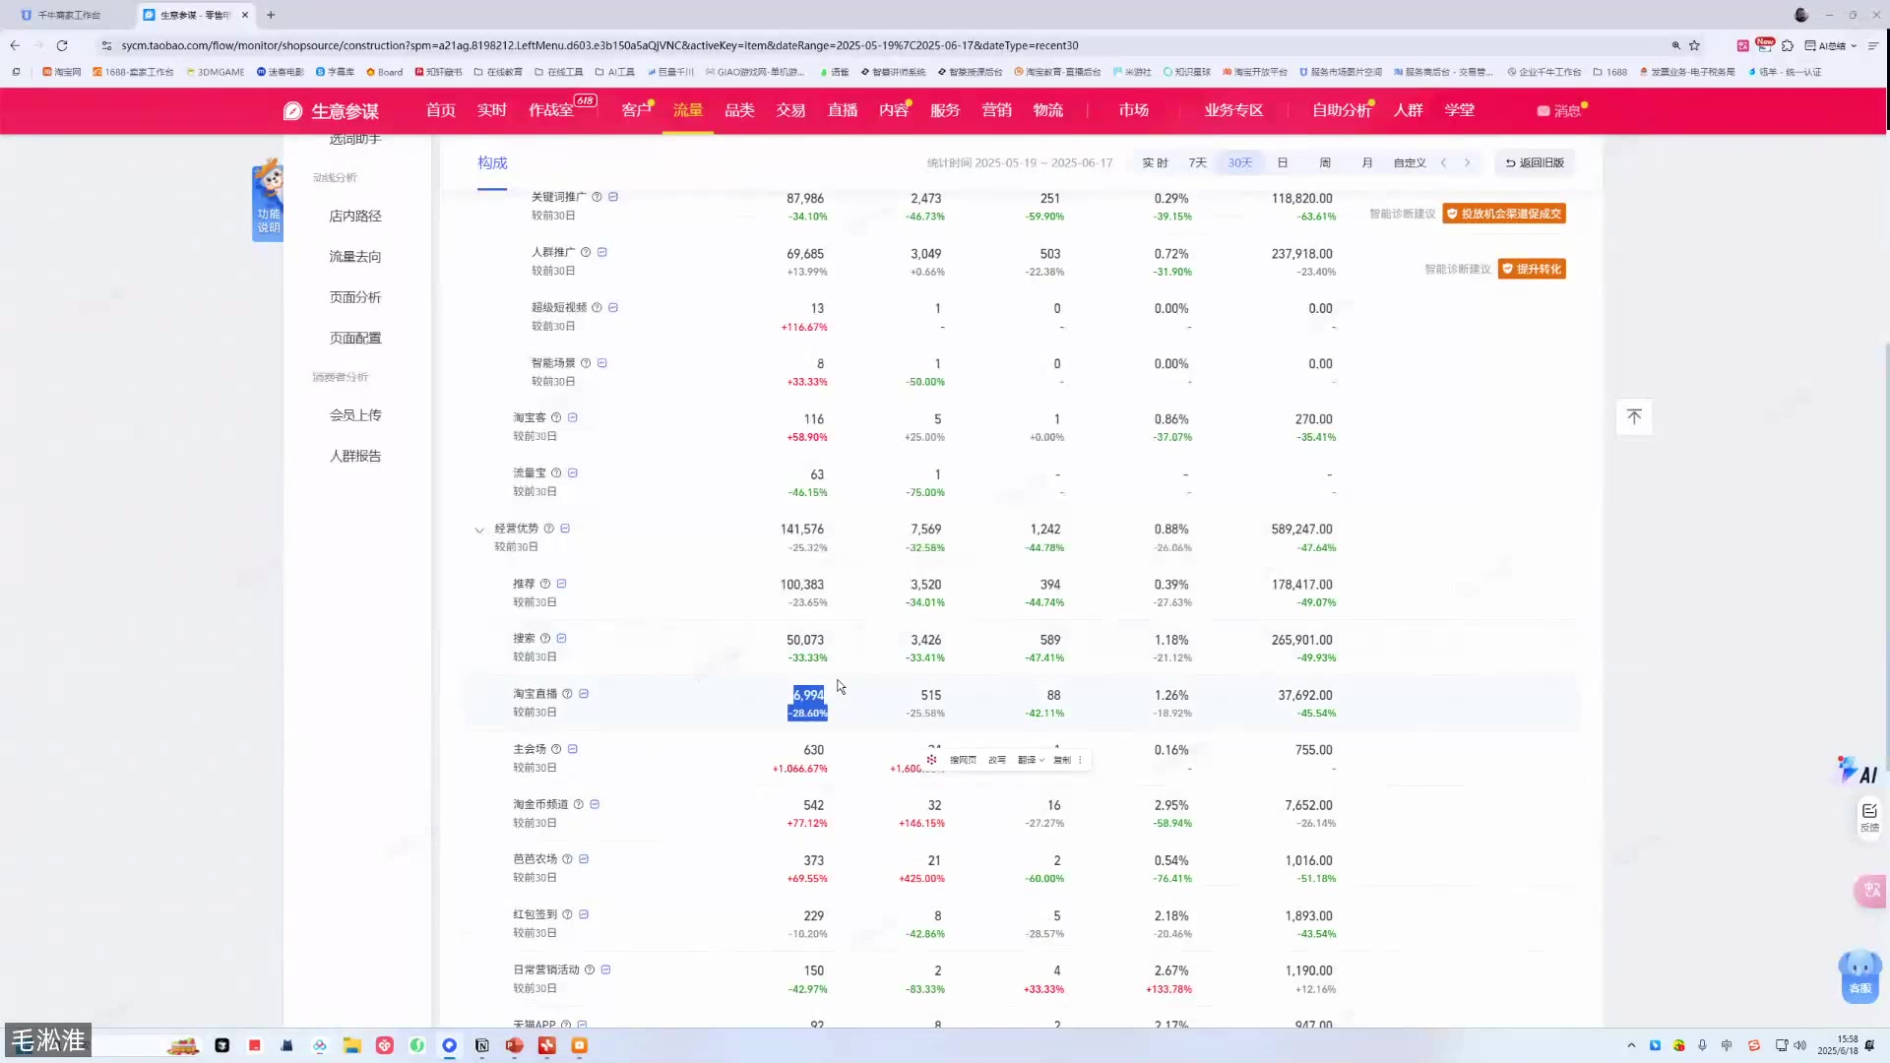Go to previous date period arrow
The width and height of the screenshot is (1890, 1063).
pos(1443,162)
